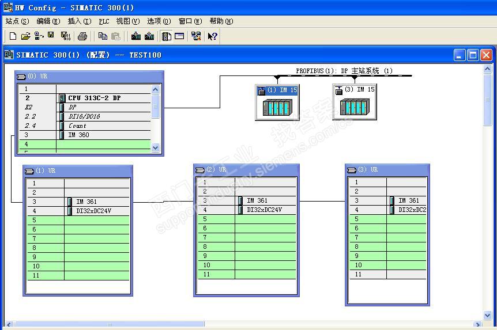Click the PROFIBUS(1) DP master system label

pos(344,71)
